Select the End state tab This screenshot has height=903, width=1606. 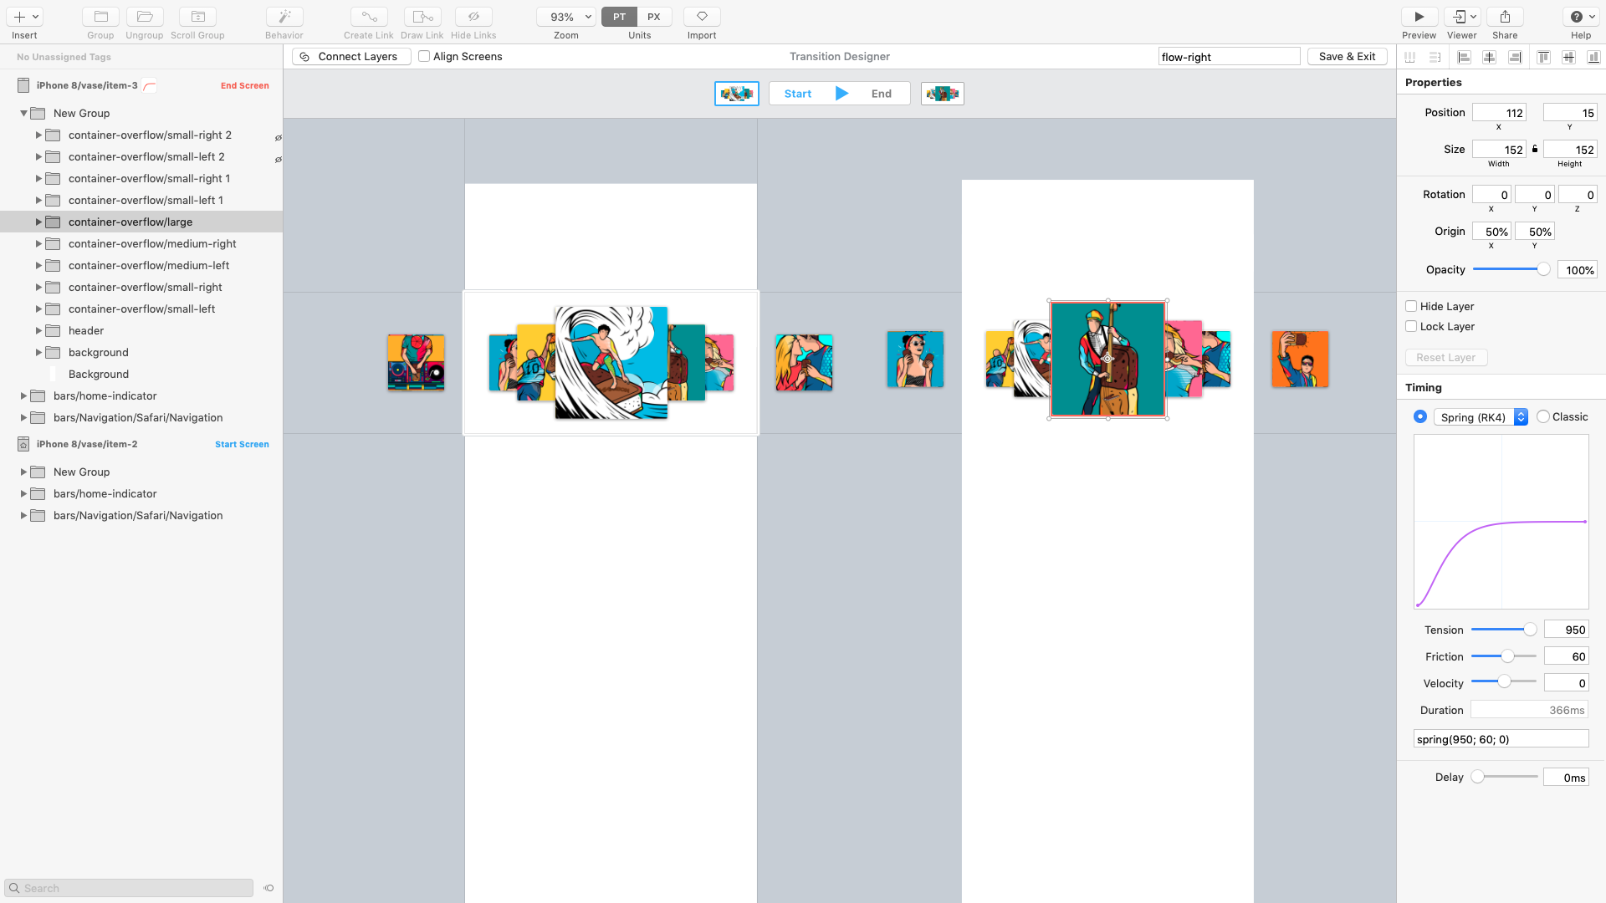[882, 94]
